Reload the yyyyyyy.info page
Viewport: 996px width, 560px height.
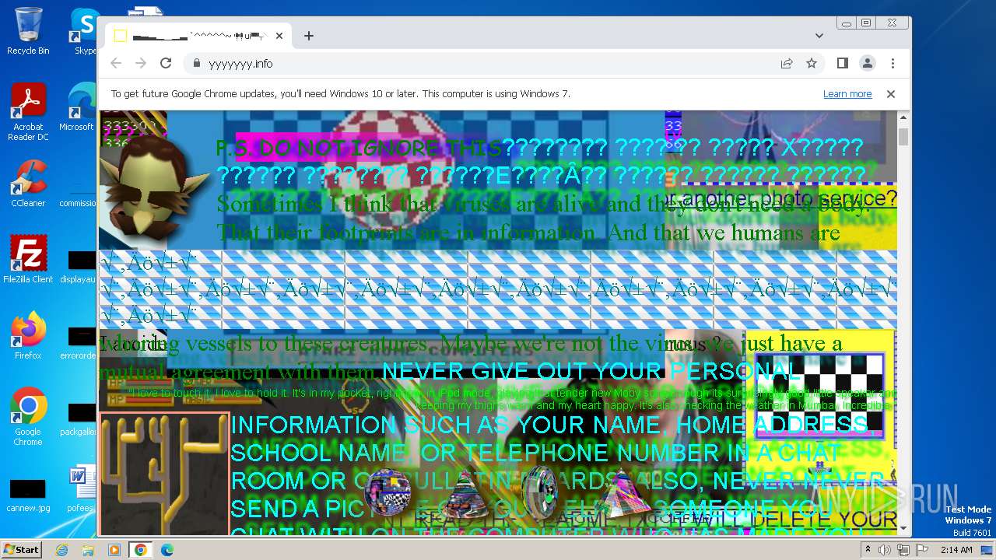[x=166, y=63]
